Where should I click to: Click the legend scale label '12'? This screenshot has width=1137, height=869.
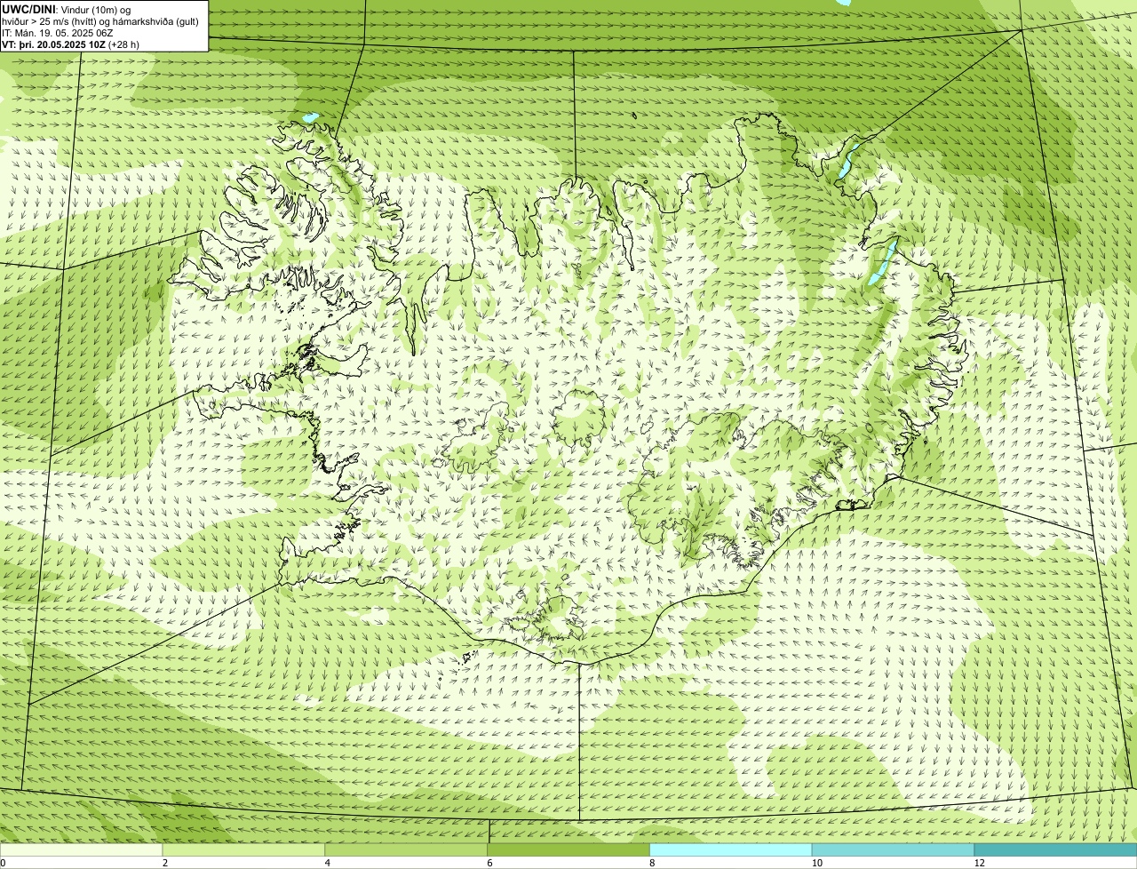[979, 863]
